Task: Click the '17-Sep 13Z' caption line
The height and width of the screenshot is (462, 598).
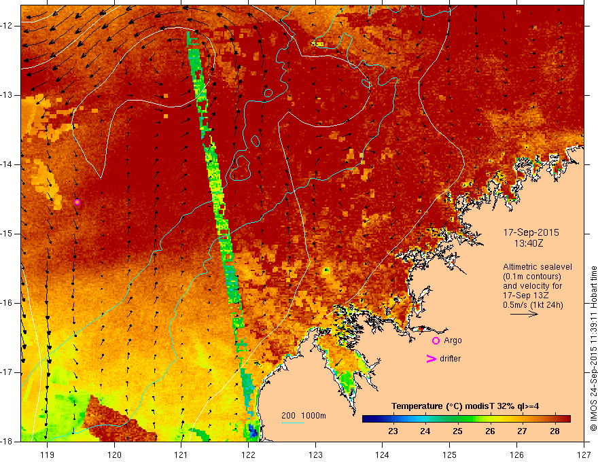Action: pos(526,296)
